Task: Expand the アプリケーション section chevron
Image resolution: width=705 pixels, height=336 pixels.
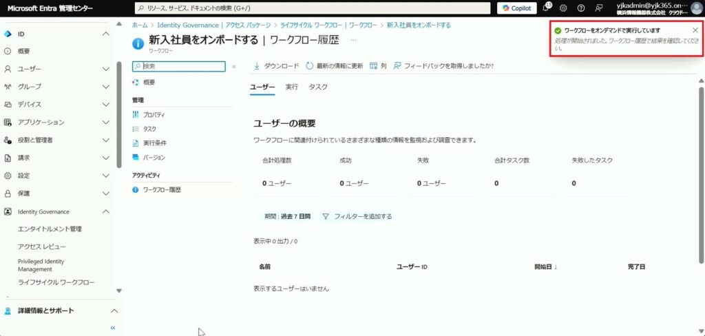Action: tap(105, 123)
